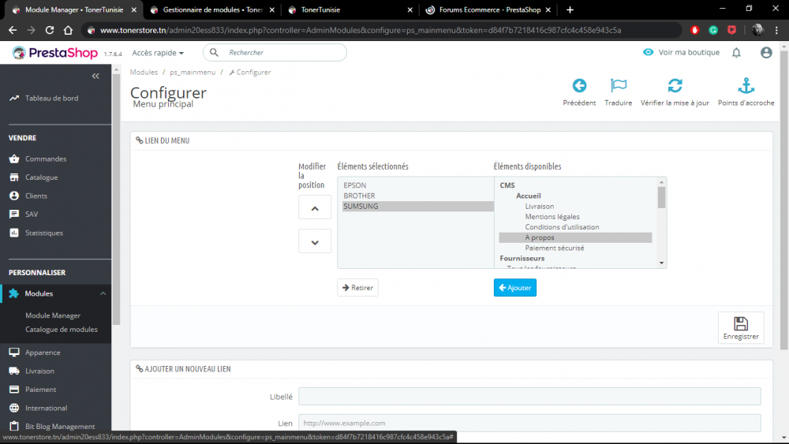
Task: Click the Précédent back arrow icon
Action: (x=579, y=85)
